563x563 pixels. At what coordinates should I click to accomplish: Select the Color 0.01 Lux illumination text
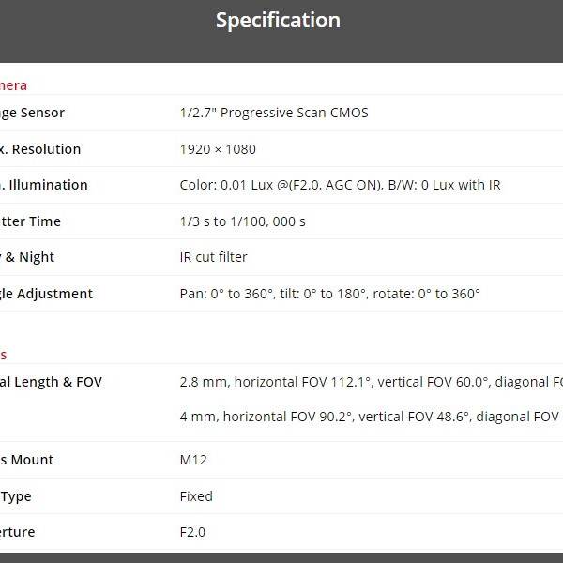[x=340, y=185]
